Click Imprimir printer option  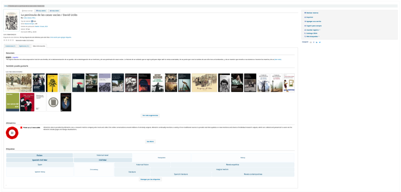click(x=309, y=17)
